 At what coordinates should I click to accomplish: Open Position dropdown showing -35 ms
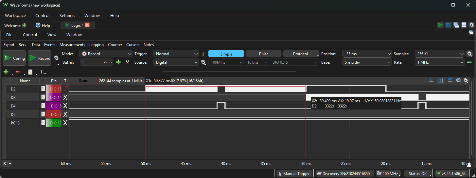point(367,54)
